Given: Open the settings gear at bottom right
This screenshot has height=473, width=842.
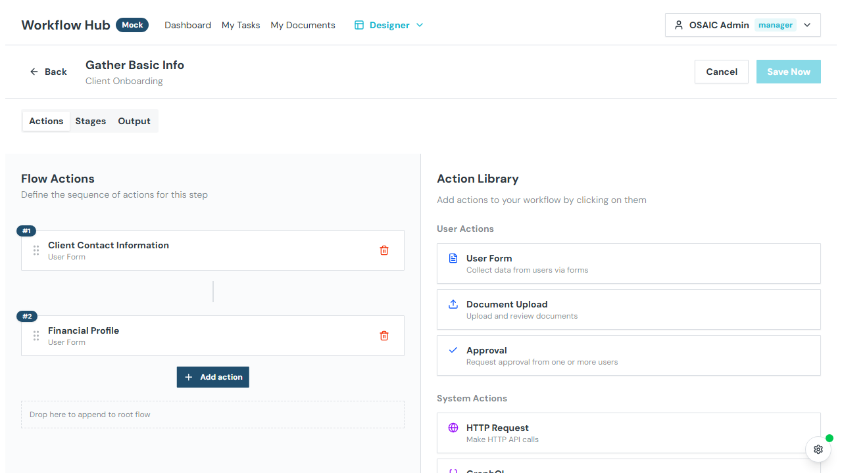Looking at the screenshot, I should pyautogui.click(x=818, y=449).
